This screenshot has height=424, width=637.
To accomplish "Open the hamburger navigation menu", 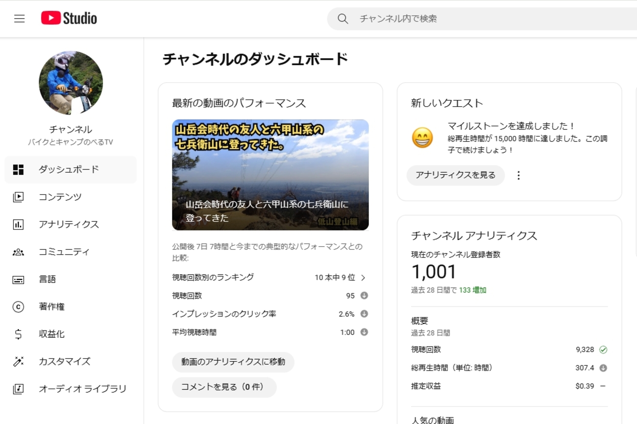I will pos(19,19).
